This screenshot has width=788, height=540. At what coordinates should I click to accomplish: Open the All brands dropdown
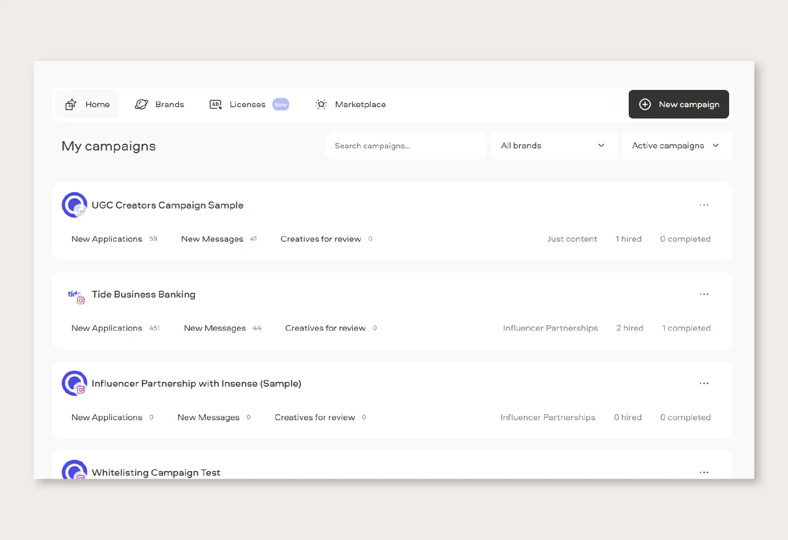(554, 145)
